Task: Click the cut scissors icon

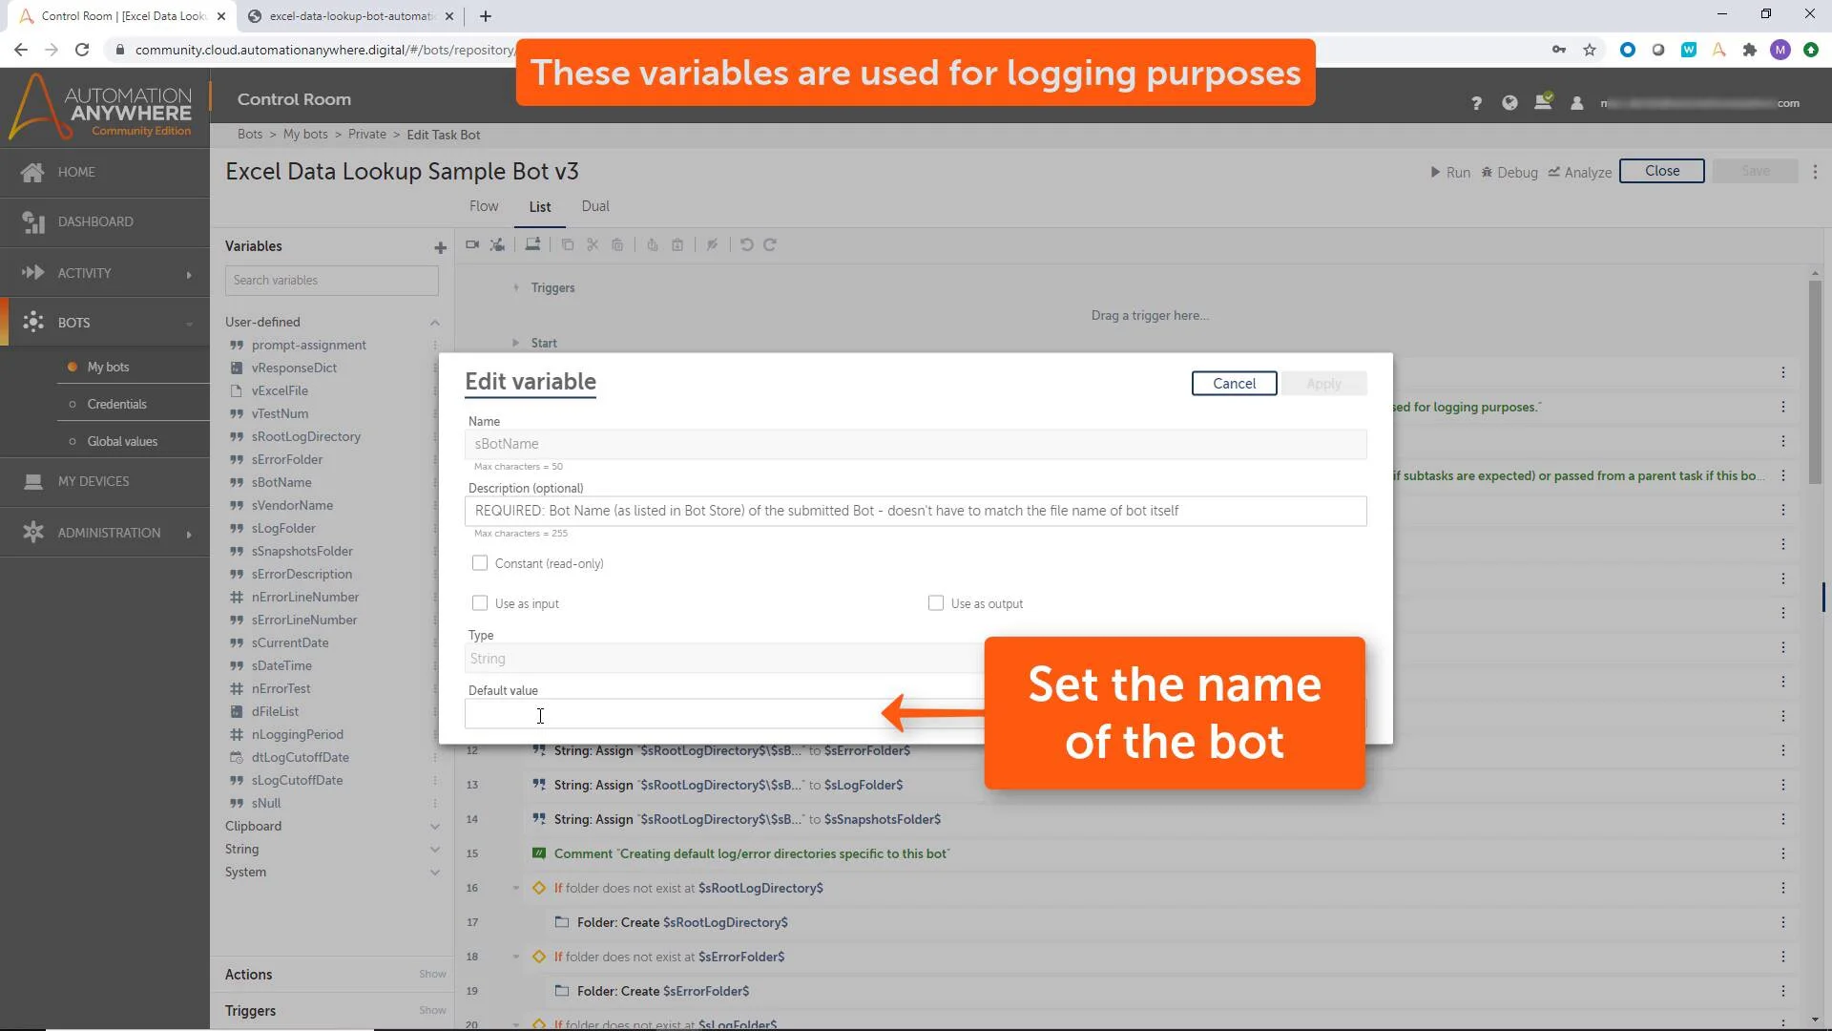Action: pos(593,245)
